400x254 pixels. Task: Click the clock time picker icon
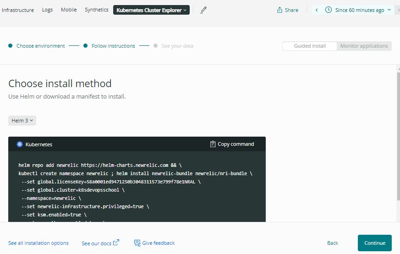click(329, 10)
